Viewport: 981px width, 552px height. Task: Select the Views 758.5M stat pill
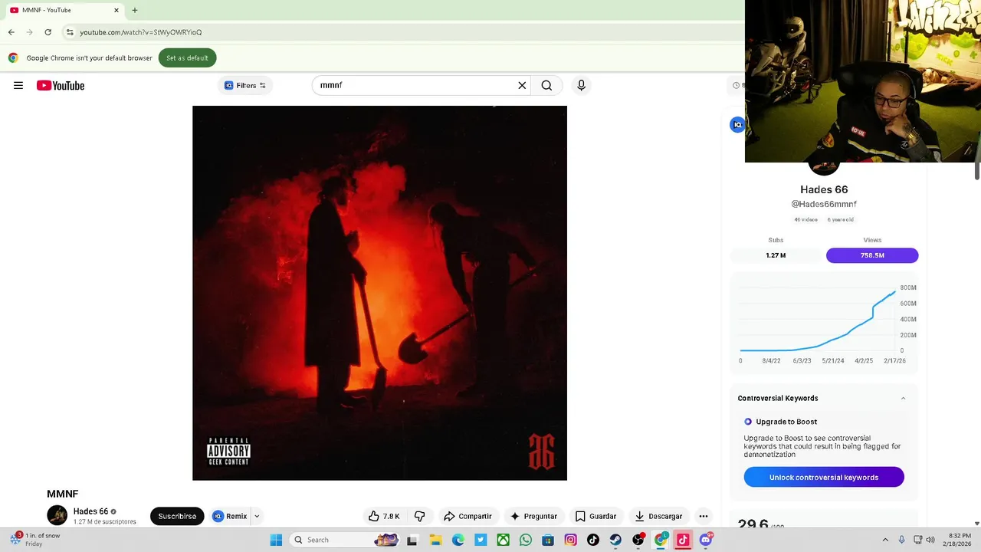click(x=872, y=255)
